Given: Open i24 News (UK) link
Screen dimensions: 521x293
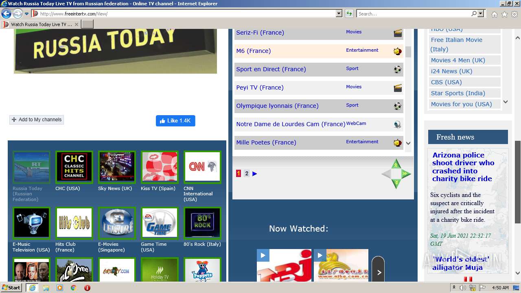Looking at the screenshot, I should tap(451, 71).
